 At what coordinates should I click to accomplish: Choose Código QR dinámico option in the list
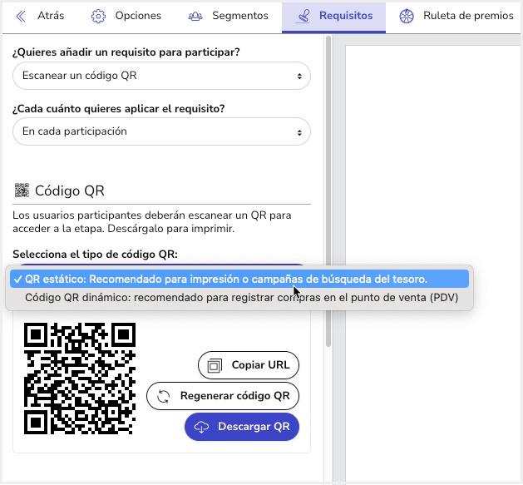[x=239, y=298]
